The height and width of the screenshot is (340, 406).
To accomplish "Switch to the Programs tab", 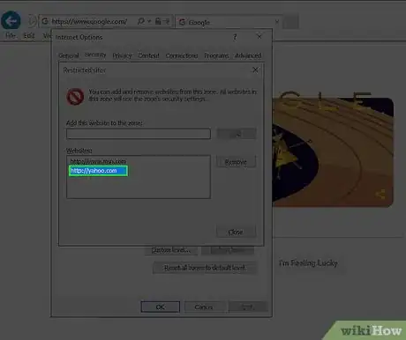I will pos(216,55).
